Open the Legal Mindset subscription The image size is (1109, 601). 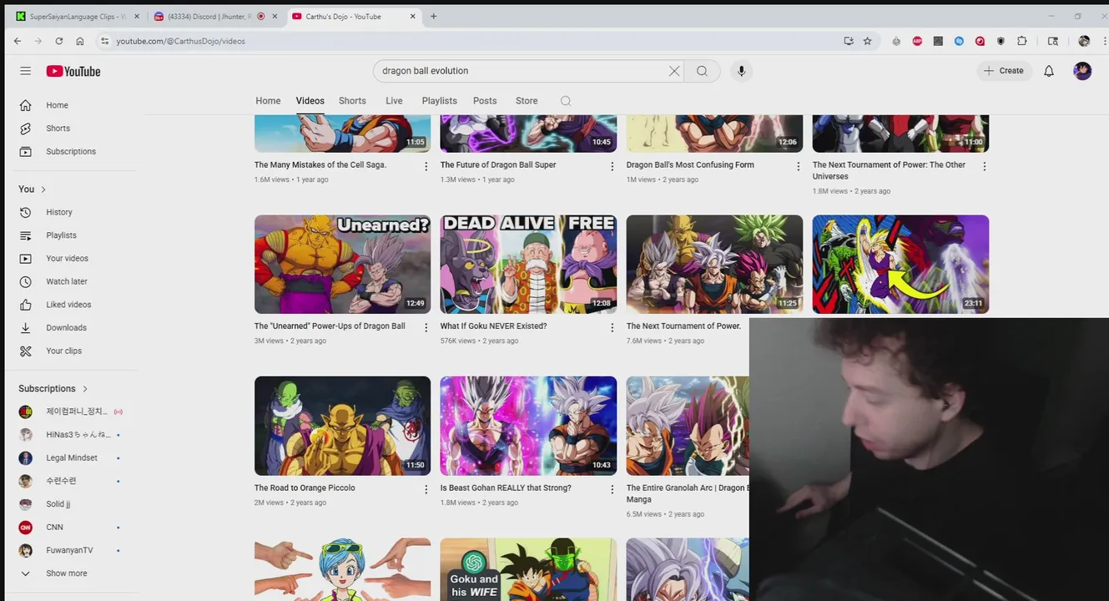click(x=70, y=458)
